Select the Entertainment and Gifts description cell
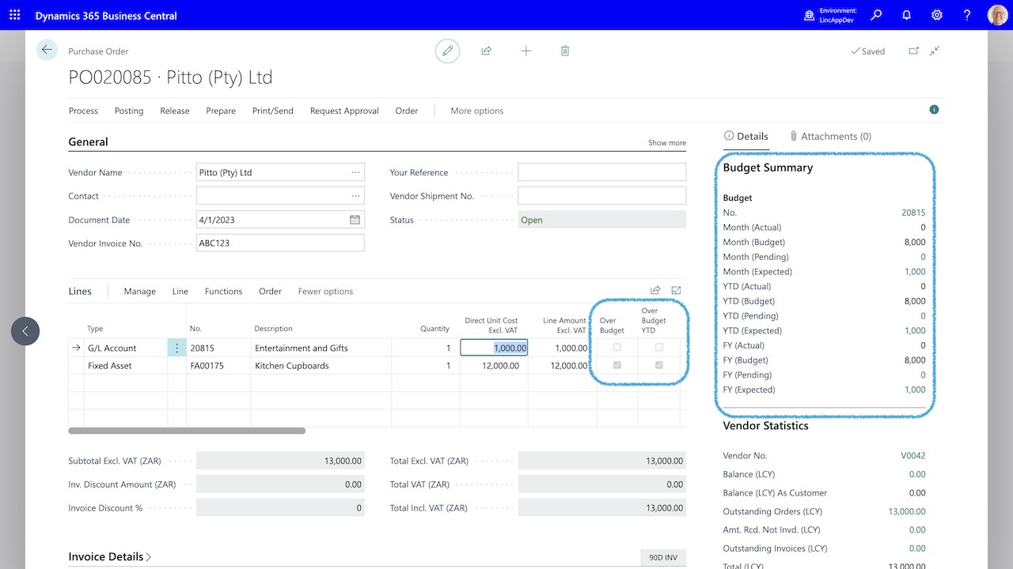 coord(321,348)
